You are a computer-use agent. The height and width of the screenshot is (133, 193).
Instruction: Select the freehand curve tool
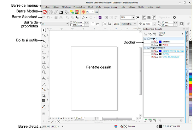(43, 57)
